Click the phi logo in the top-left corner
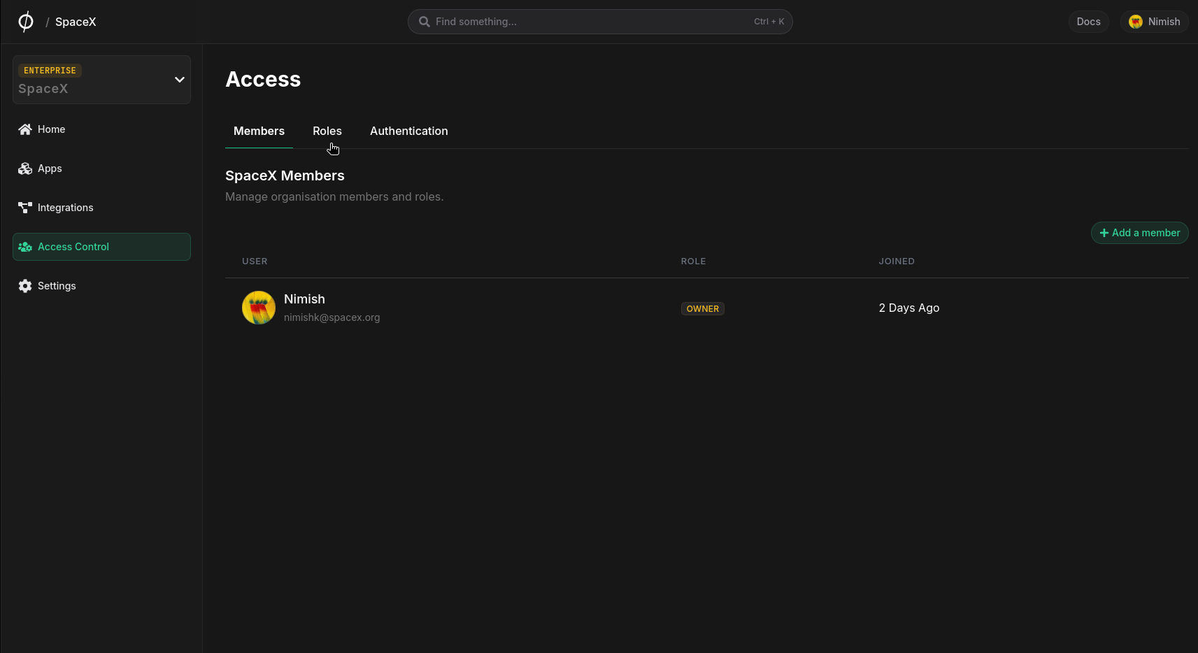This screenshot has width=1198, height=653. [x=26, y=21]
